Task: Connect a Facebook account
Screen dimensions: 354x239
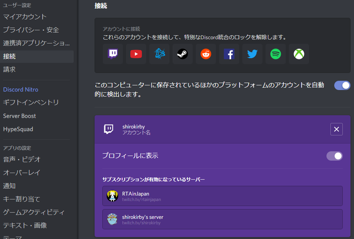Action: [x=229, y=54]
